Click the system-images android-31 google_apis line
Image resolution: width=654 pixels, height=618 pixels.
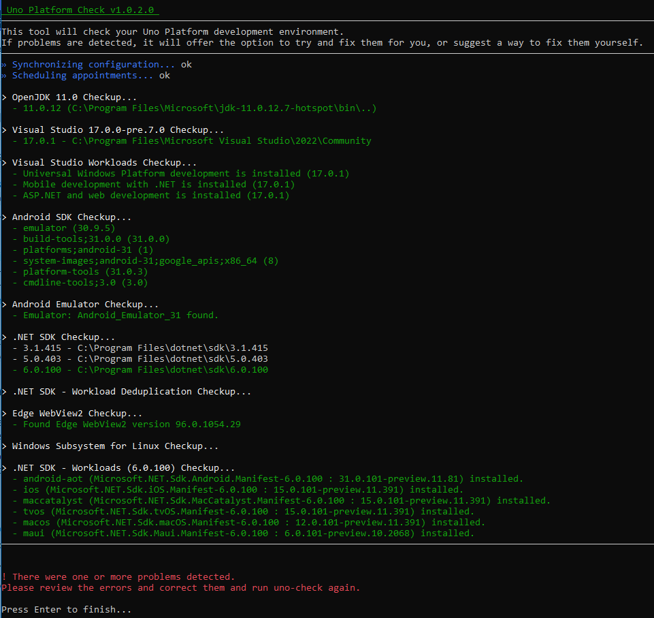click(146, 260)
